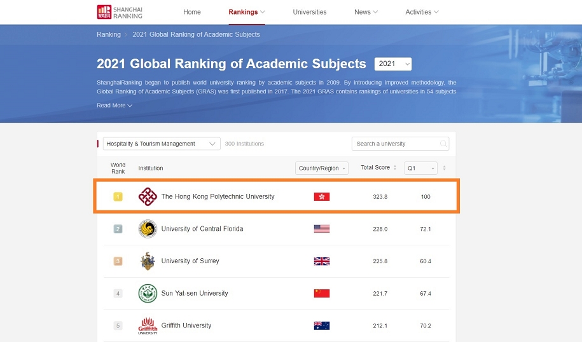This screenshot has height=342, width=582.
Task: Click total score 212.1
Action: tap(380, 326)
